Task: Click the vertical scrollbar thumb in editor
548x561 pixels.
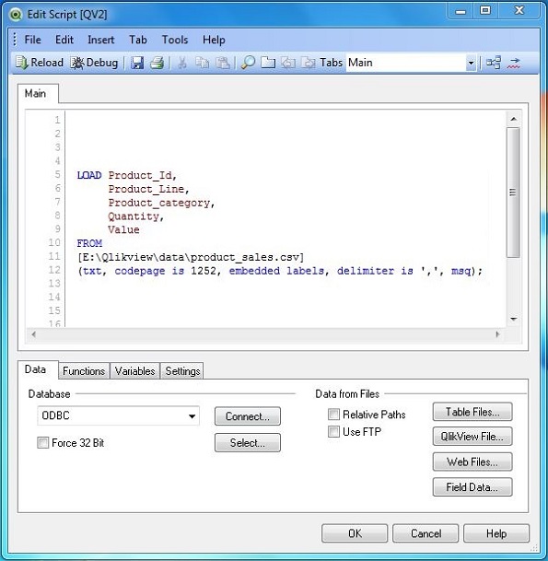Action: [x=513, y=193]
